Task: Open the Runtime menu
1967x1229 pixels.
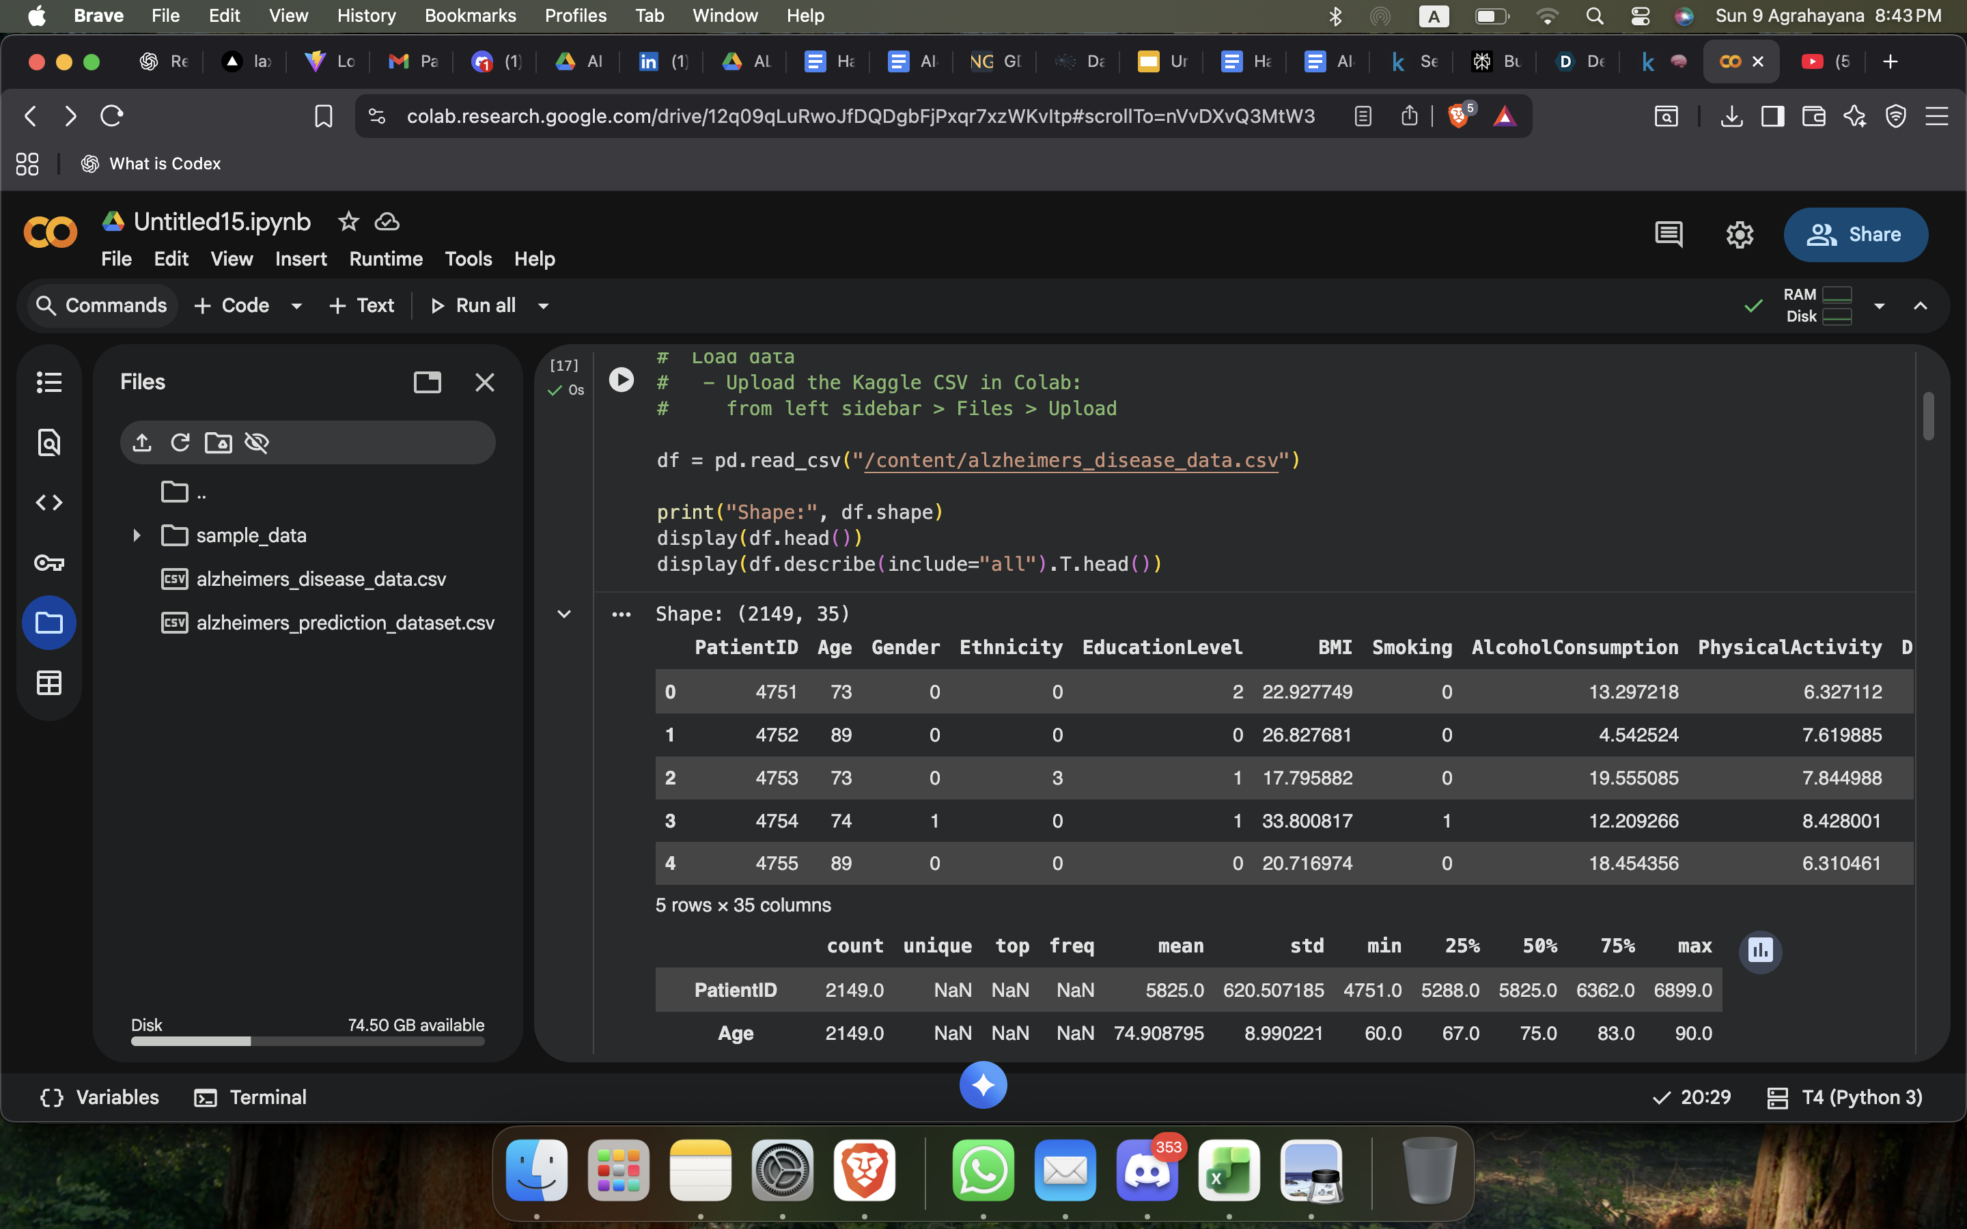Action: point(385,259)
